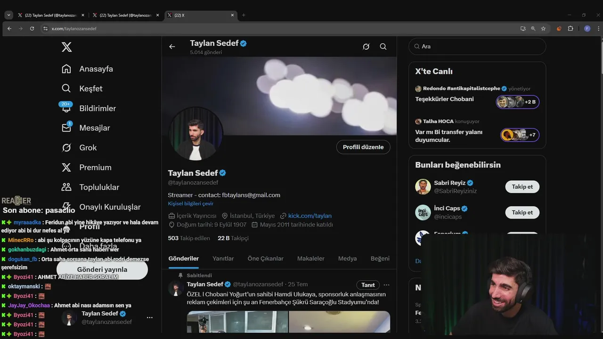Image resolution: width=603 pixels, height=339 pixels.
Task: Open İnci Caps avatar
Action: pos(423,212)
